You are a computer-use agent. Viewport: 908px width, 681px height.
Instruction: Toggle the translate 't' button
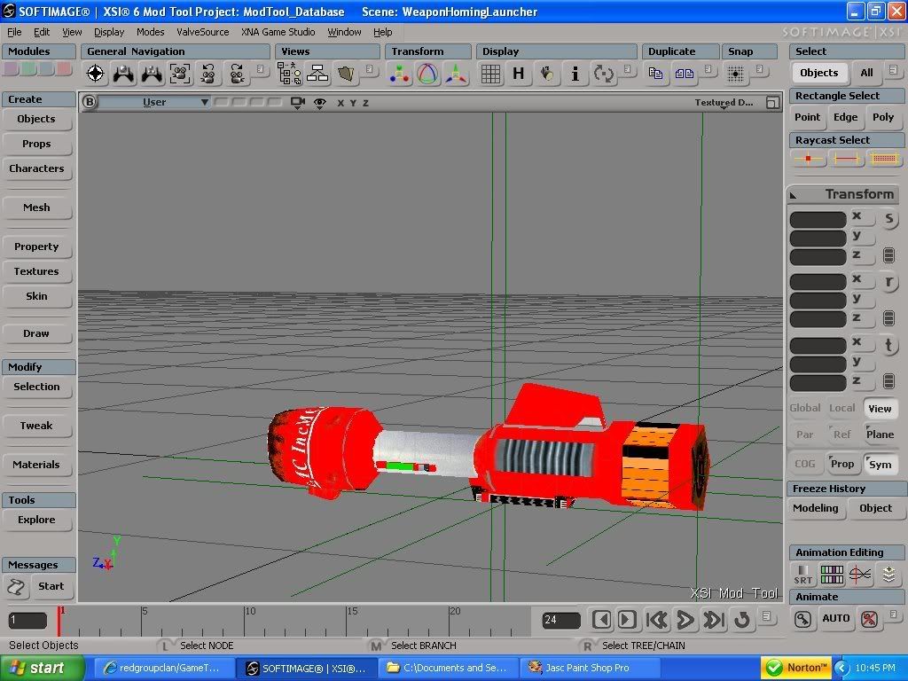coord(888,345)
